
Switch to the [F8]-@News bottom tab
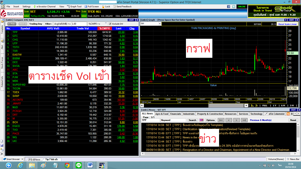[34, 159]
